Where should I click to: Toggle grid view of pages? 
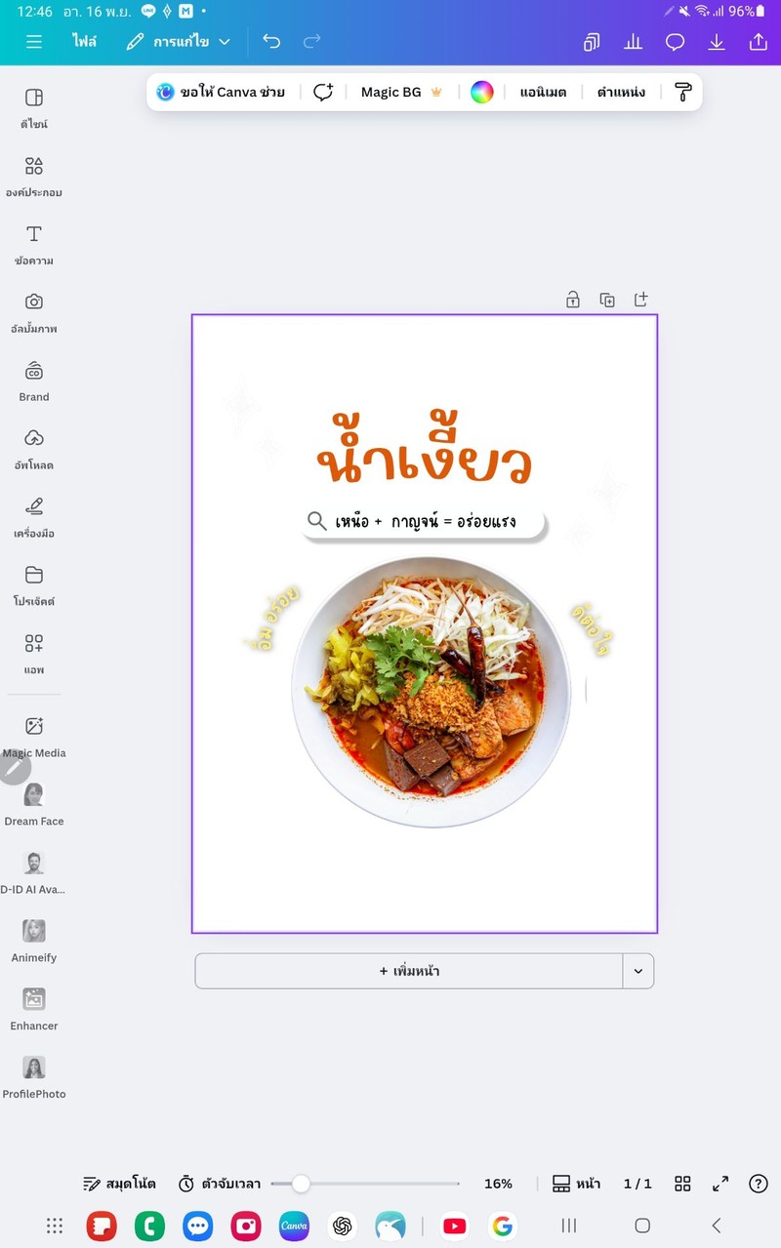[682, 1184]
